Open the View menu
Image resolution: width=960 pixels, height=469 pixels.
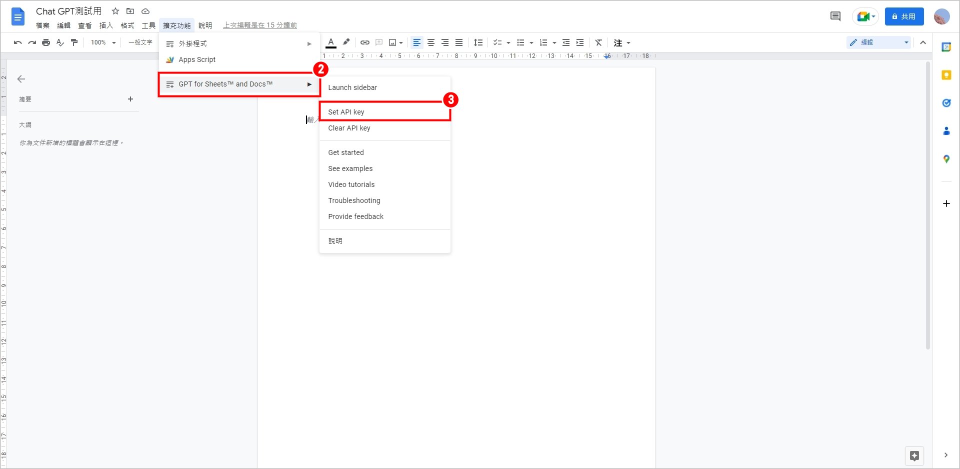(85, 25)
